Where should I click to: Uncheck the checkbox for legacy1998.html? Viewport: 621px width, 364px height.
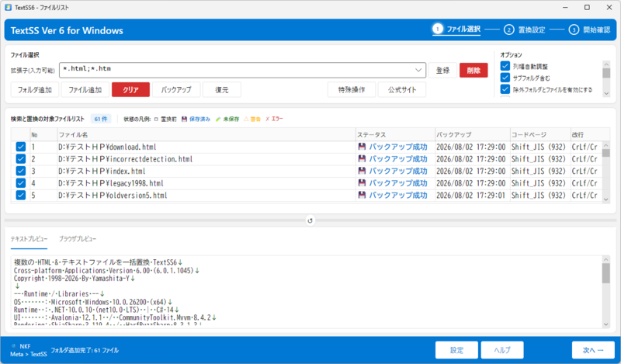click(21, 183)
